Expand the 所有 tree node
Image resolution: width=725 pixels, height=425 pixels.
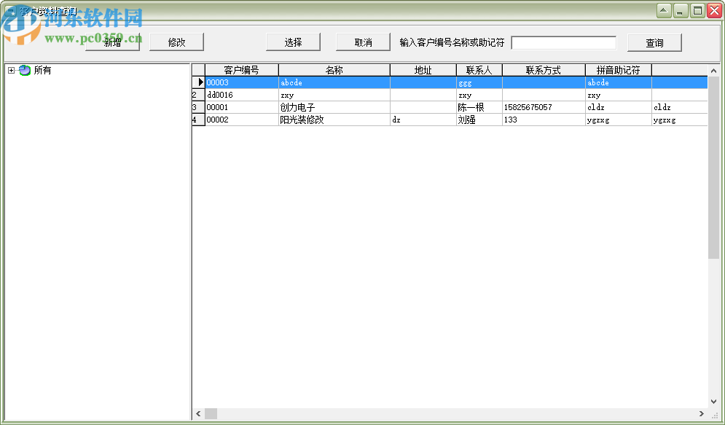(x=12, y=70)
